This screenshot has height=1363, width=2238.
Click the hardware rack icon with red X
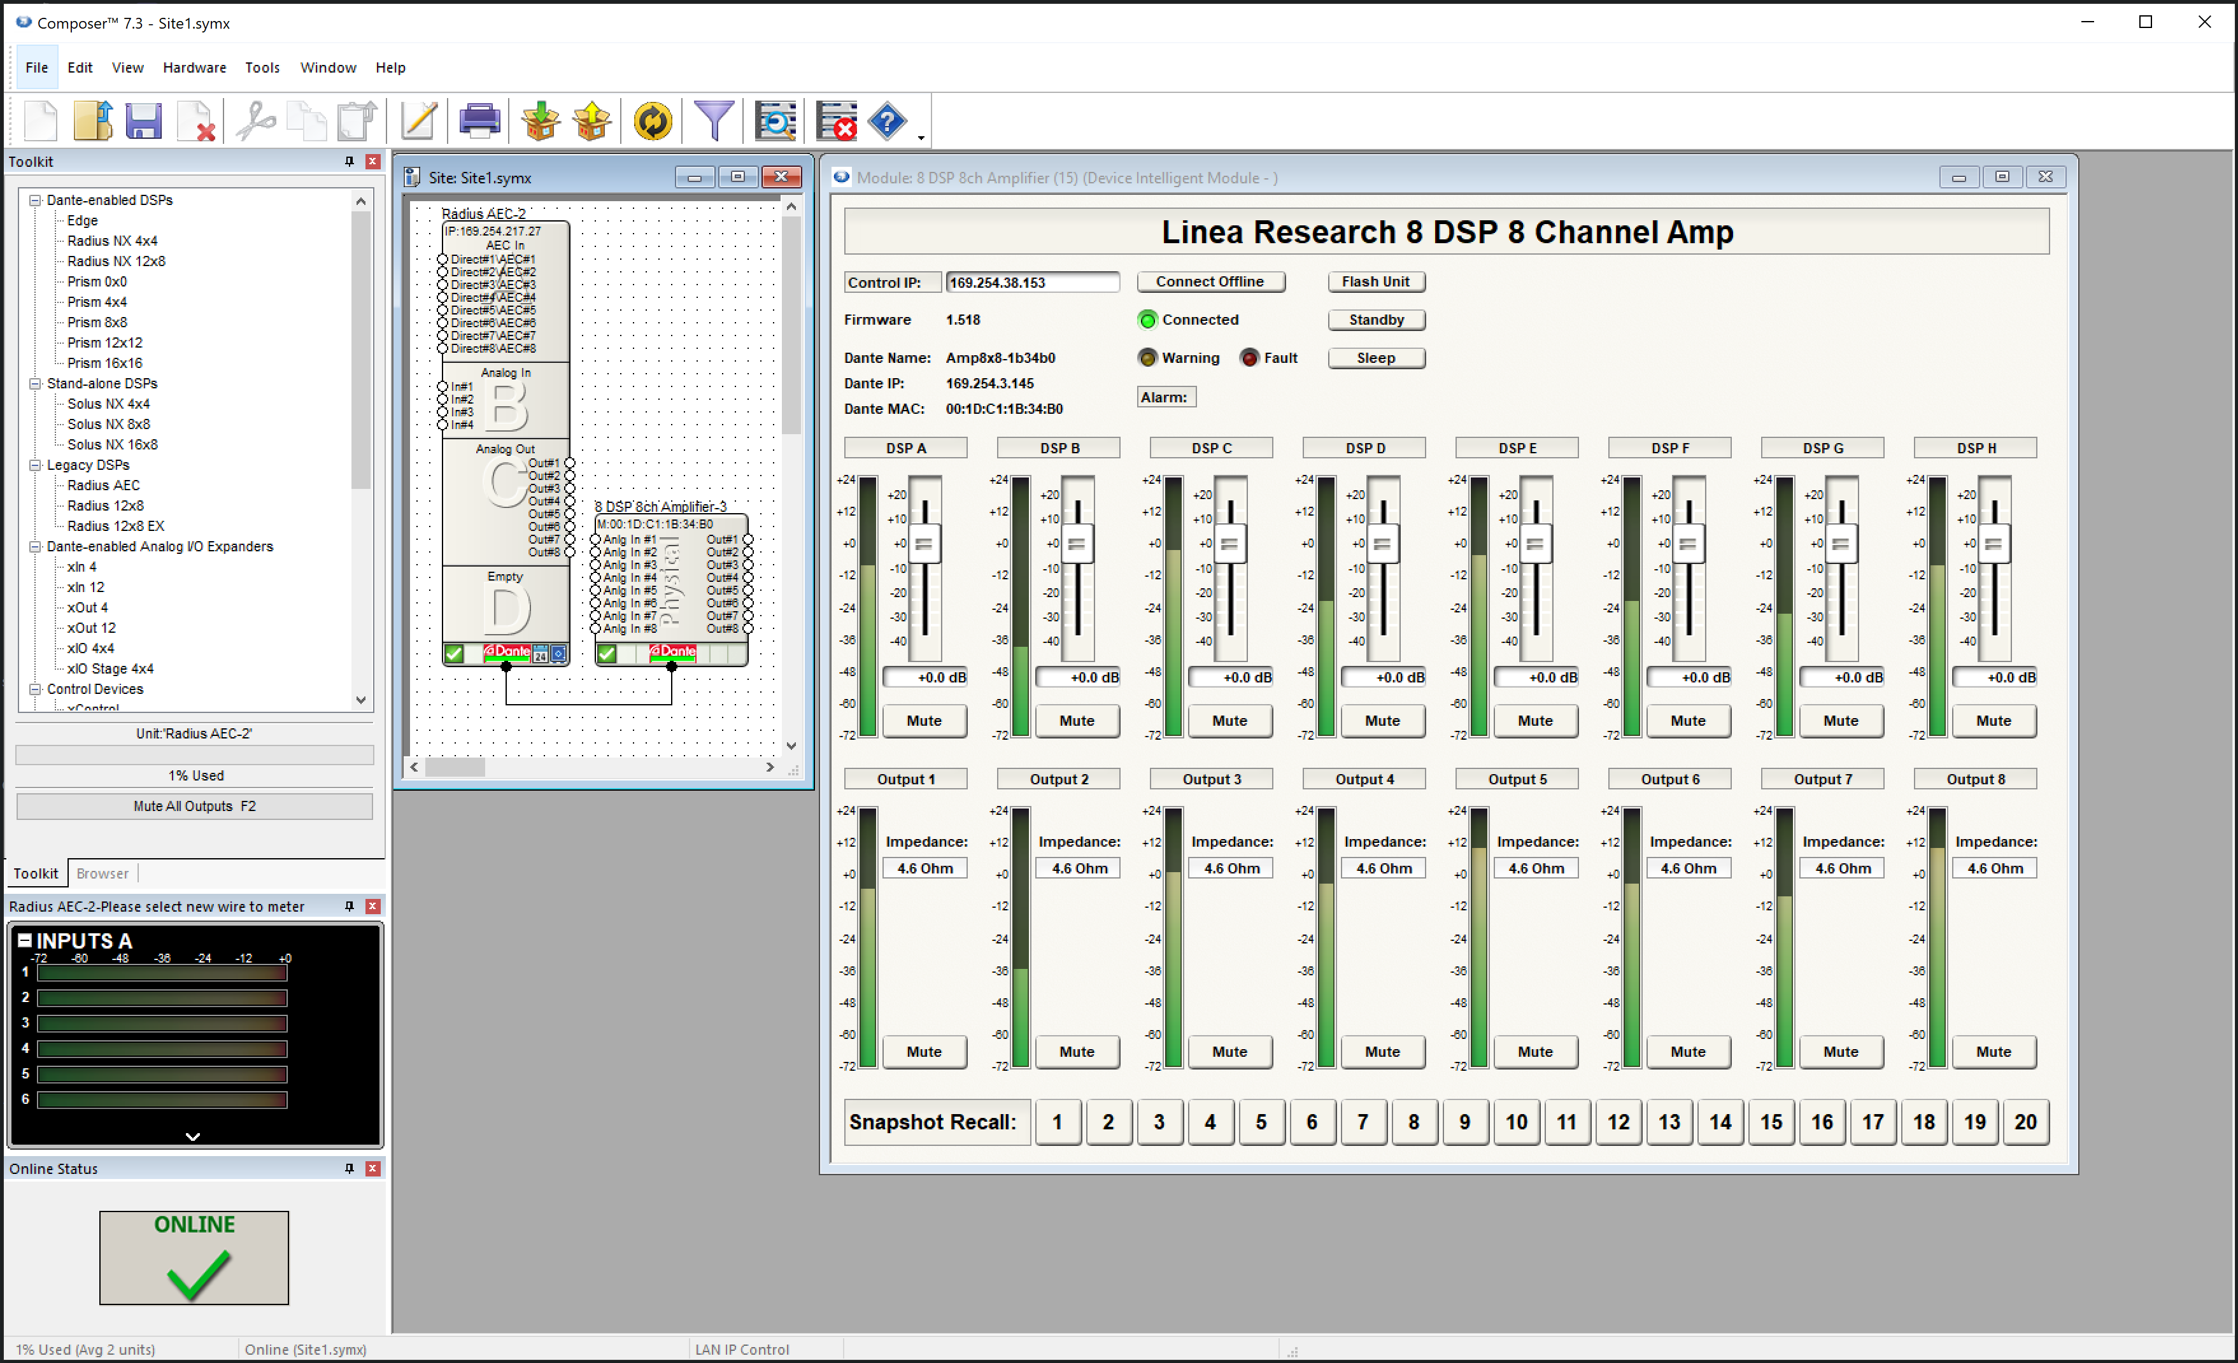[837, 121]
